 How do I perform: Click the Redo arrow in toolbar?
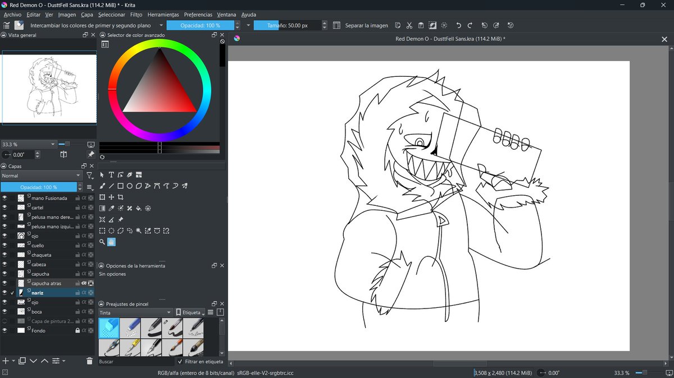point(470,25)
